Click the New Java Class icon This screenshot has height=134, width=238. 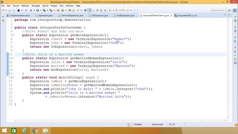(x=62, y=10)
